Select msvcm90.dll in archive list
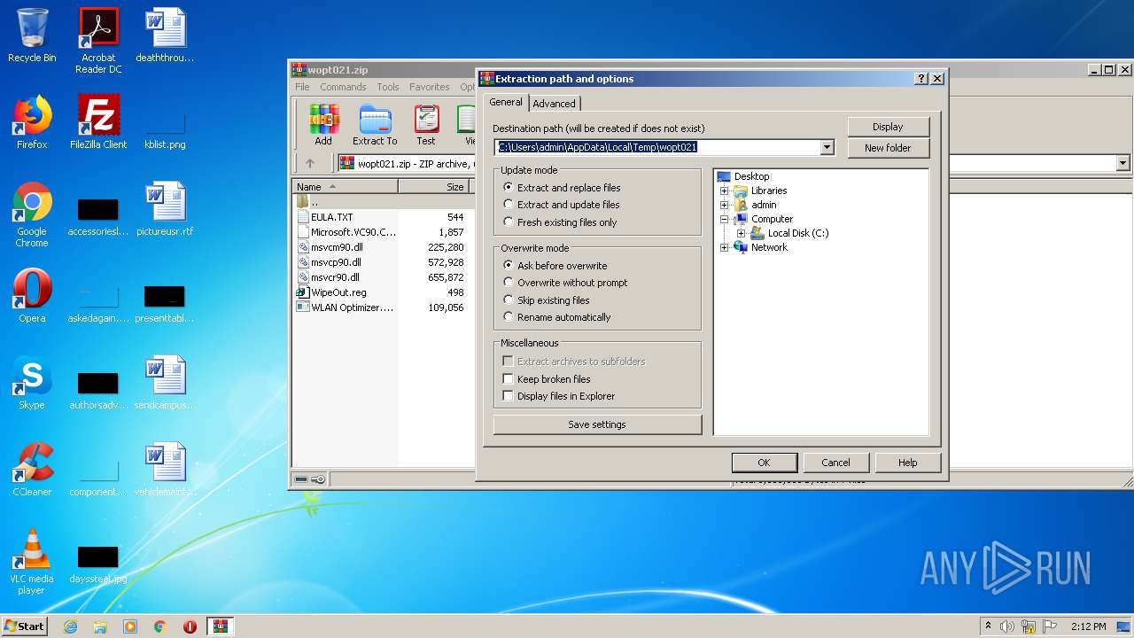The height and width of the screenshot is (638, 1134). pyautogui.click(x=337, y=247)
